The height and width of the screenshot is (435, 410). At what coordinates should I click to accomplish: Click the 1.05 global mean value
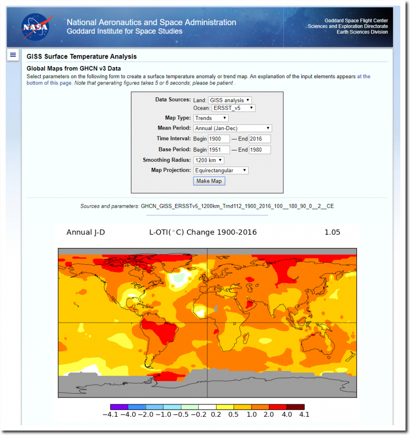332,232
